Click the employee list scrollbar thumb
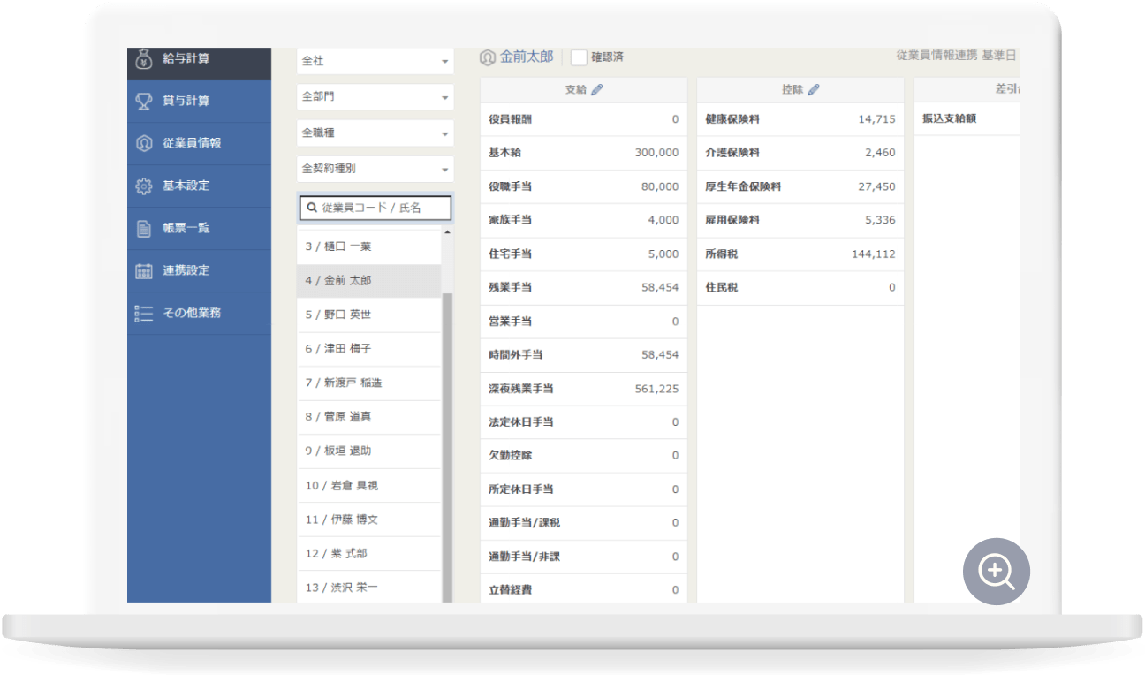 tap(447, 447)
